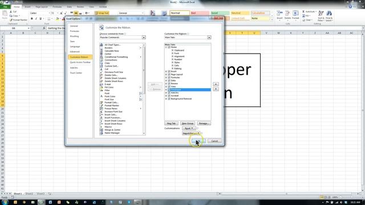Image resolution: width=365 pixels, height=205 pixels.
Task: Open the Windows Start orb
Action: [x=5, y=202]
